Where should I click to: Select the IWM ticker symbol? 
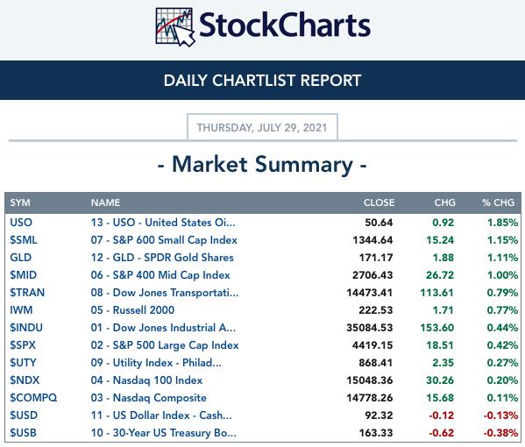21,310
